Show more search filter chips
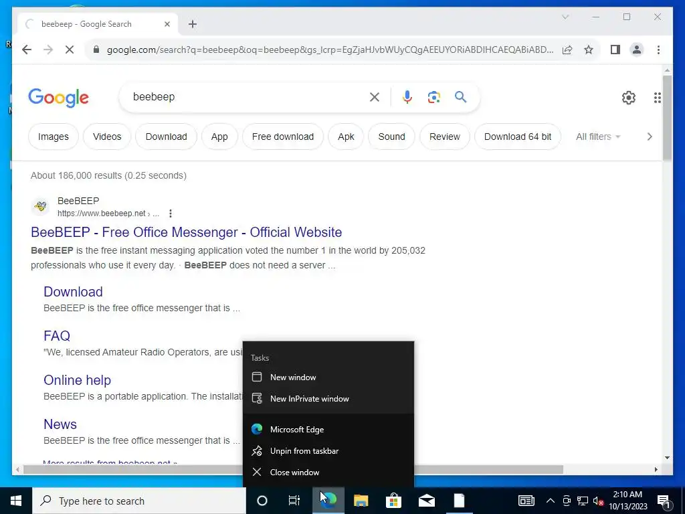Viewport: 685px width, 514px height. [x=649, y=137]
